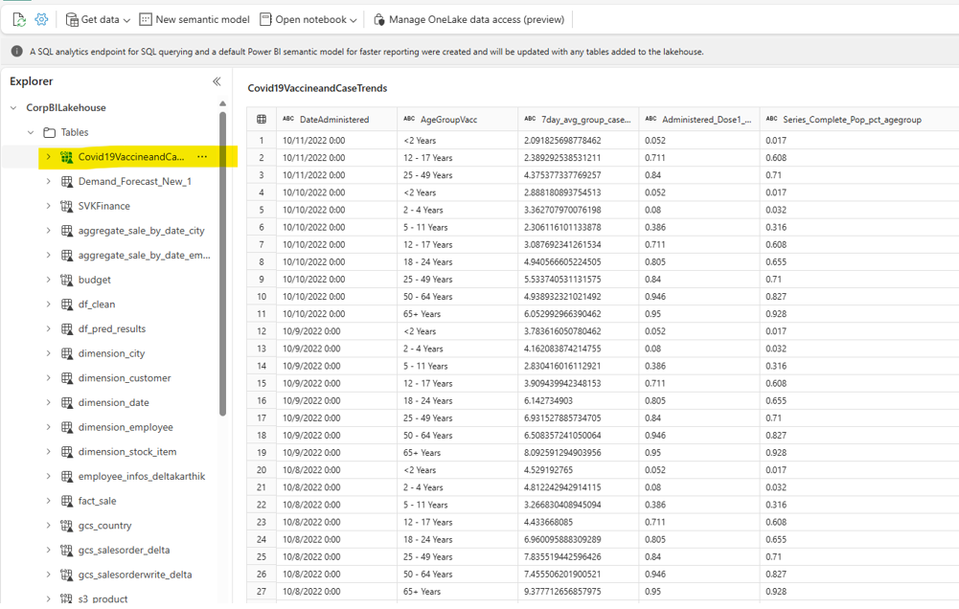Click the AgeGroupVacc column header

(x=458, y=120)
